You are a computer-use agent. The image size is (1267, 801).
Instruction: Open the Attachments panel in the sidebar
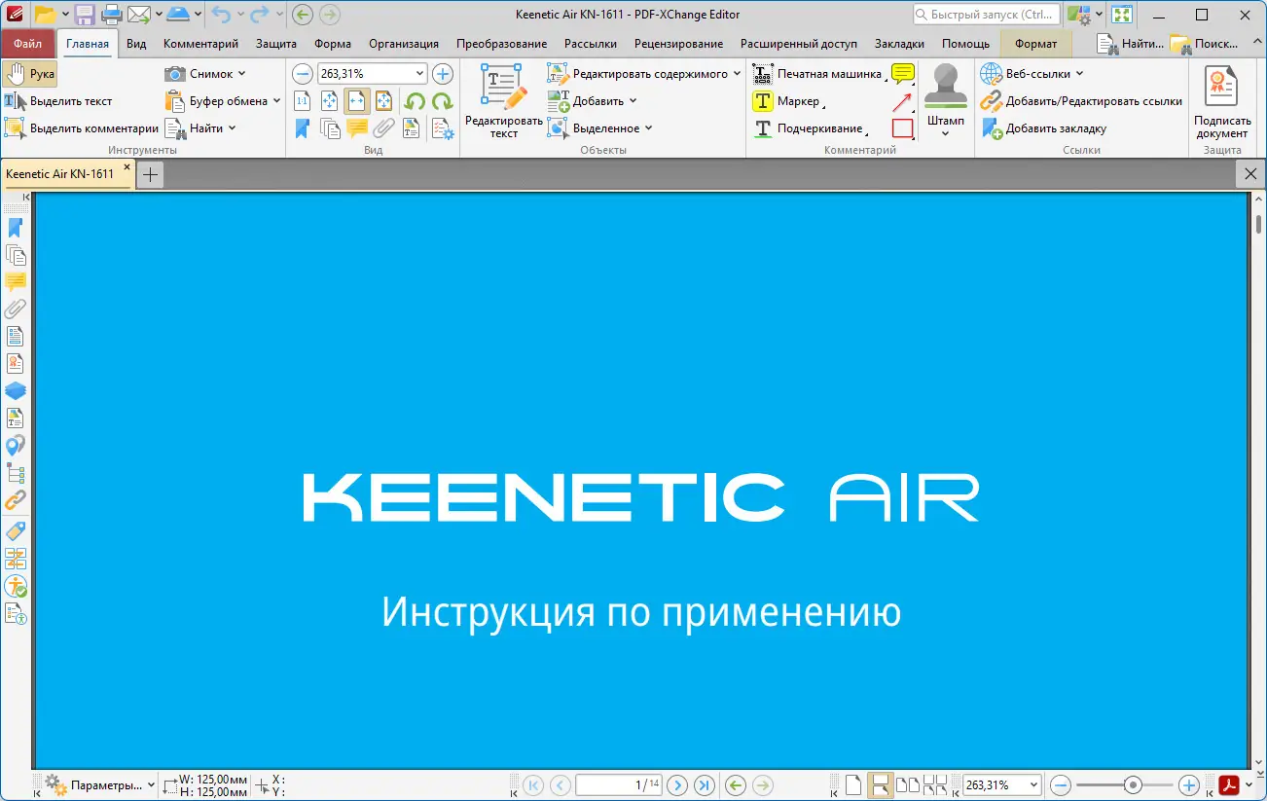pyautogui.click(x=16, y=309)
